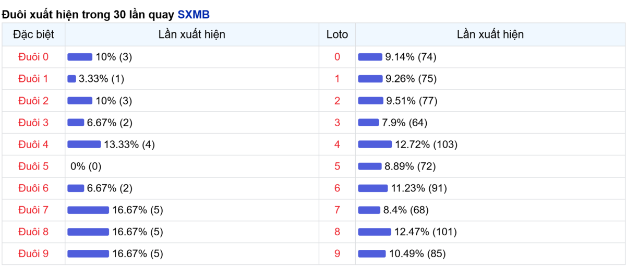This screenshot has width=626, height=266.
Task: Click the Đặc biệt column header
Action: click(x=33, y=35)
